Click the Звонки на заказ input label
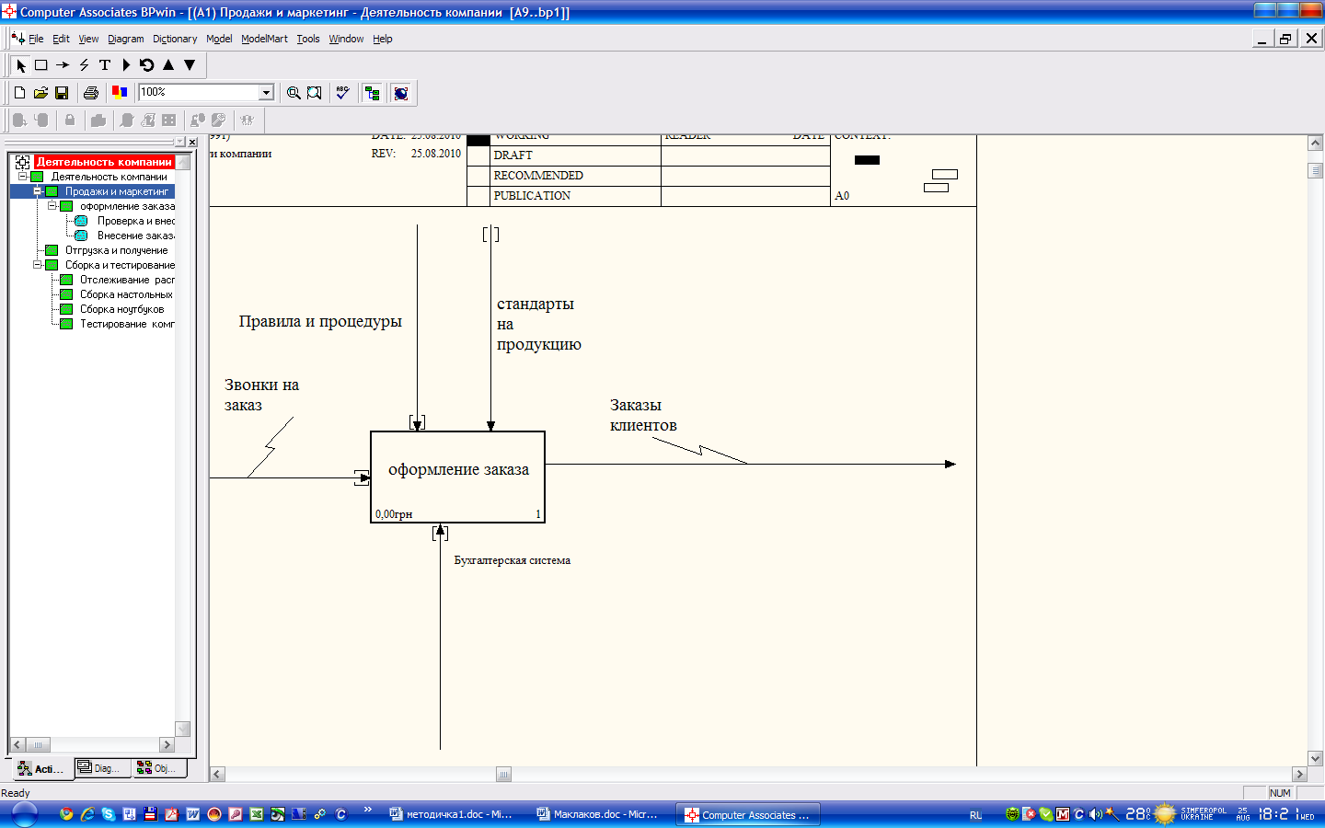Viewport: 1325px width, 828px height. pyautogui.click(x=261, y=395)
